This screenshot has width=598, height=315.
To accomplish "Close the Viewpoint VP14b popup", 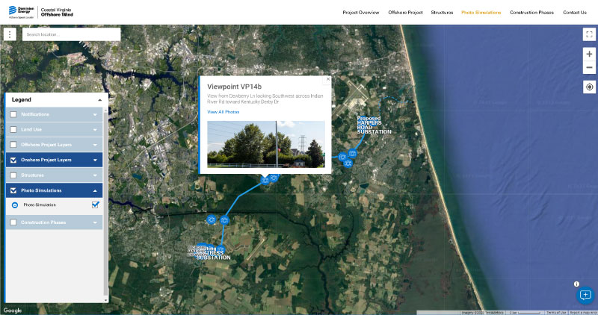I will tap(327, 79).
